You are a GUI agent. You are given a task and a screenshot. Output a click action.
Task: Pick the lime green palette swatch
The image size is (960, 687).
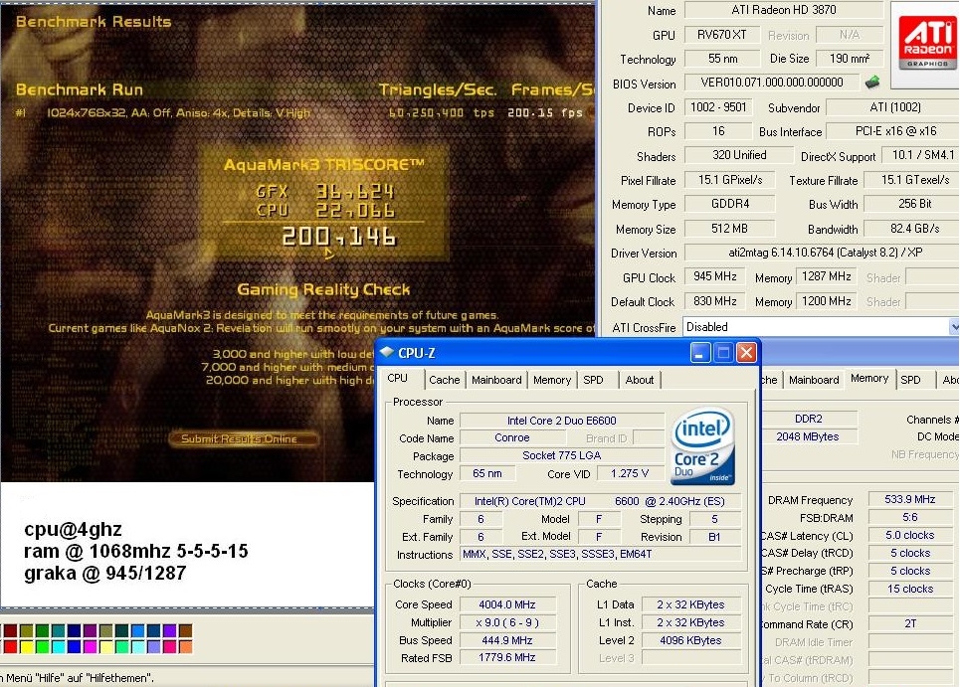(42, 646)
